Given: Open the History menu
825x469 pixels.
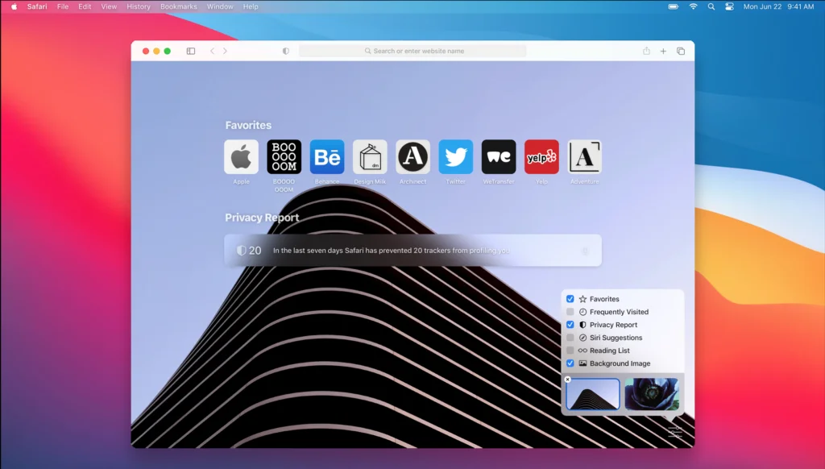Looking at the screenshot, I should point(139,6).
